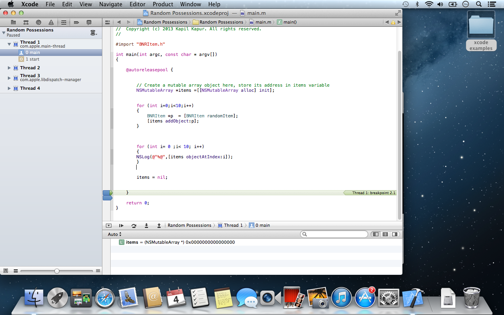Click the yellow warning issue icon in the jump bar
The height and width of the screenshot is (315, 504).
coord(393,22)
